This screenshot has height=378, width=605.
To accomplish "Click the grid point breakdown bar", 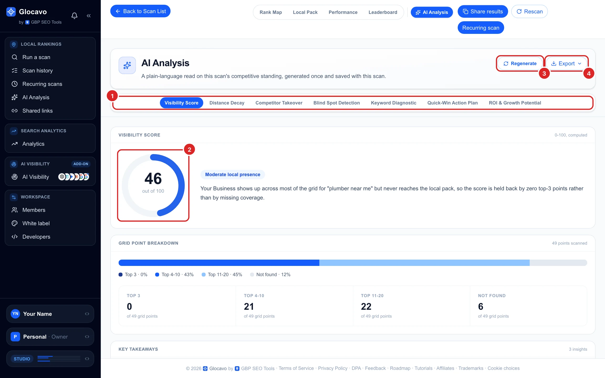I will click(353, 263).
